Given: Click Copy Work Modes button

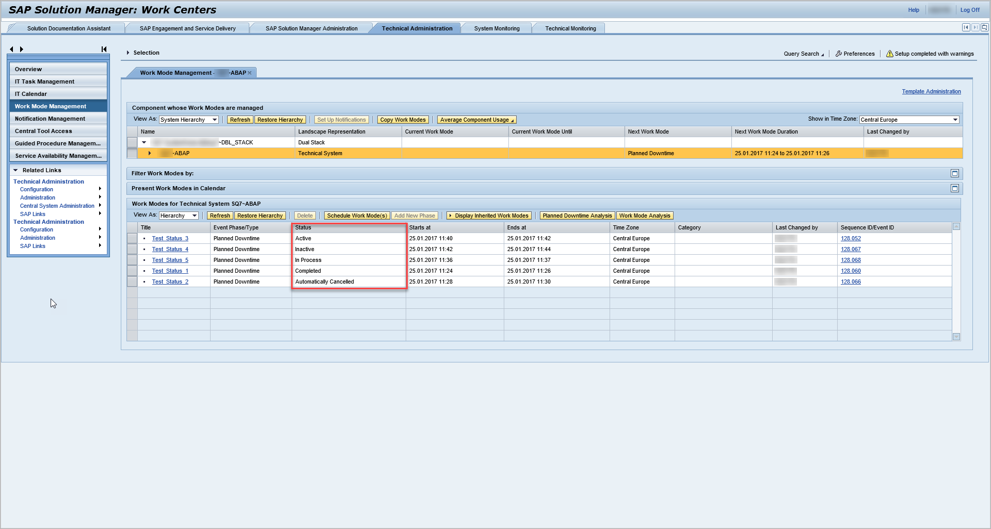Looking at the screenshot, I should click(403, 120).
